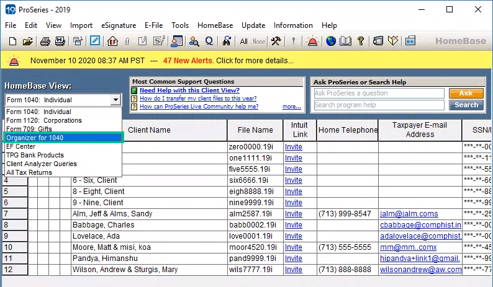Click the gray exclamation mark icon
The width and height of the screenshot is (493, 287).
(294, 41)
